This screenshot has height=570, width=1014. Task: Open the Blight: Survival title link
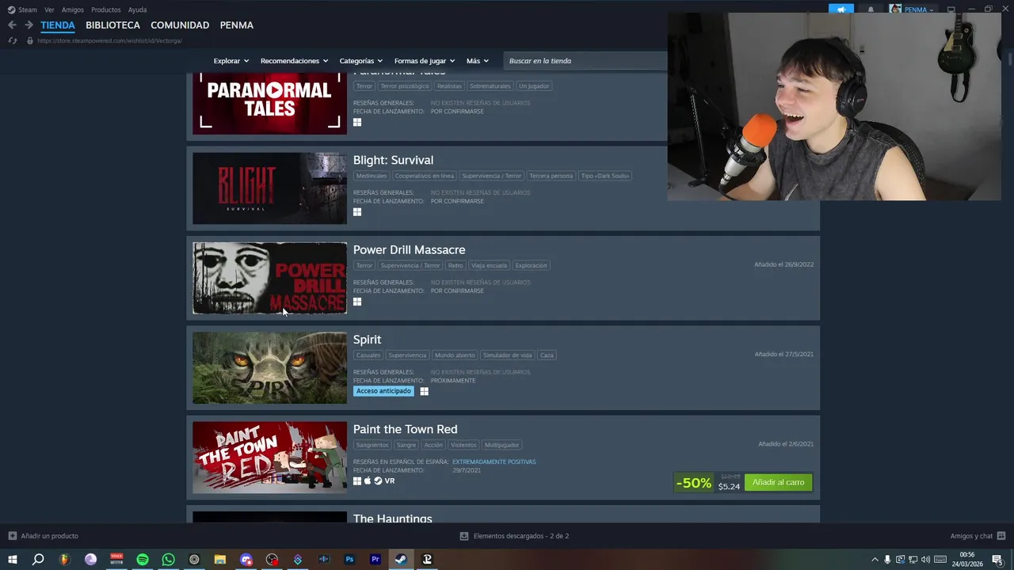[x=393, y=160]
